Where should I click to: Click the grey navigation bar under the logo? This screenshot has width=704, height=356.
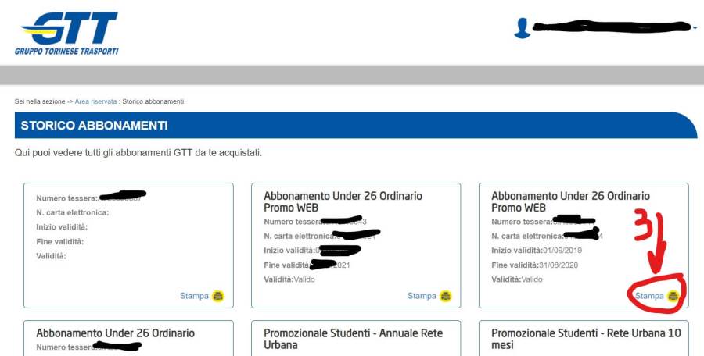352,75
